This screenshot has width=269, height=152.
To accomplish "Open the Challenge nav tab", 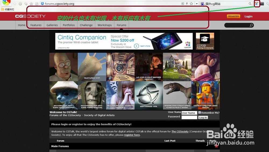I will (x=86, y=25).
